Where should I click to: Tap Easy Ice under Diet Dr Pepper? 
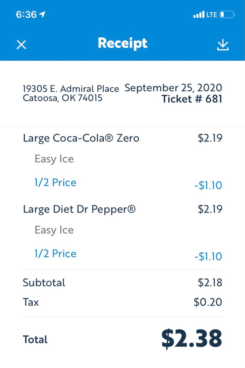click(x=54, y=230)
